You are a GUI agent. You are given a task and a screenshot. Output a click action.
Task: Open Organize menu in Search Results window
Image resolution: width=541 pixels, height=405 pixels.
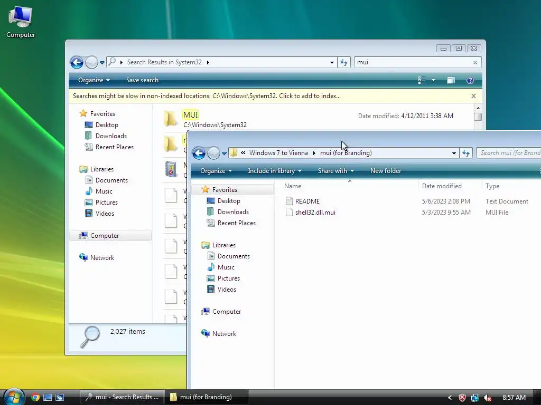click(94, 80)
